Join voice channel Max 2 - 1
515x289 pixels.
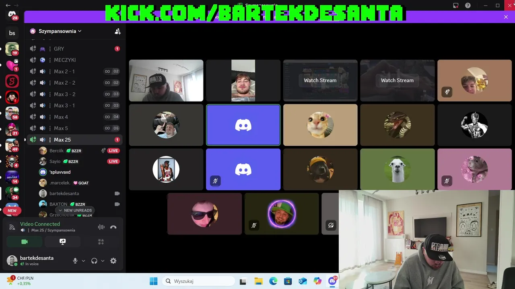75,71
